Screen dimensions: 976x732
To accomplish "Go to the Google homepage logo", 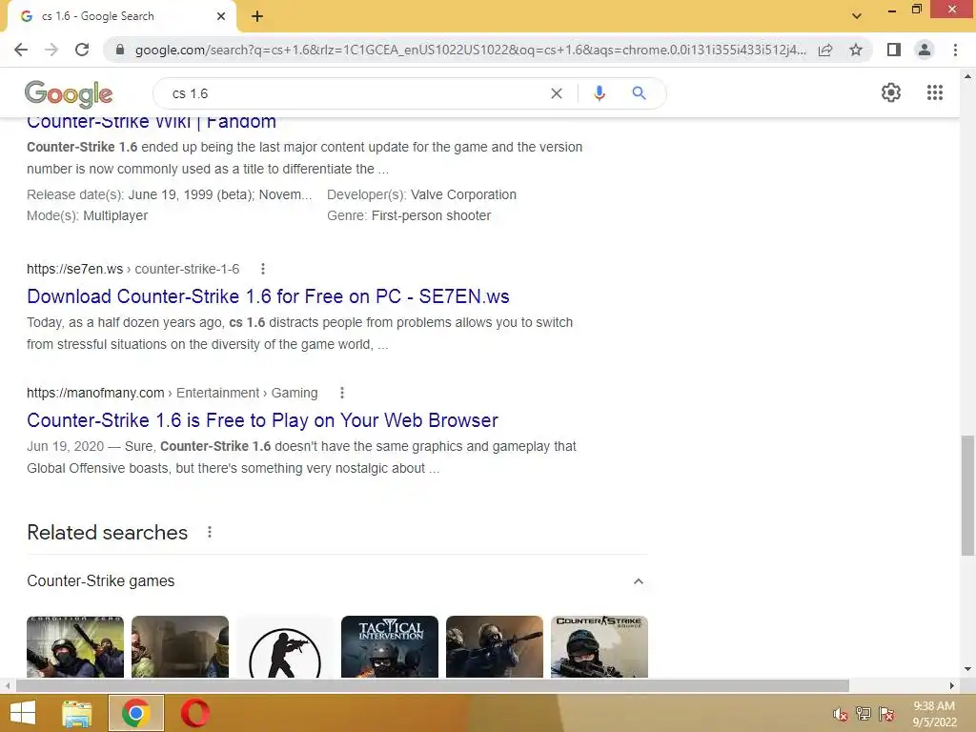I will tap(69, 94).
